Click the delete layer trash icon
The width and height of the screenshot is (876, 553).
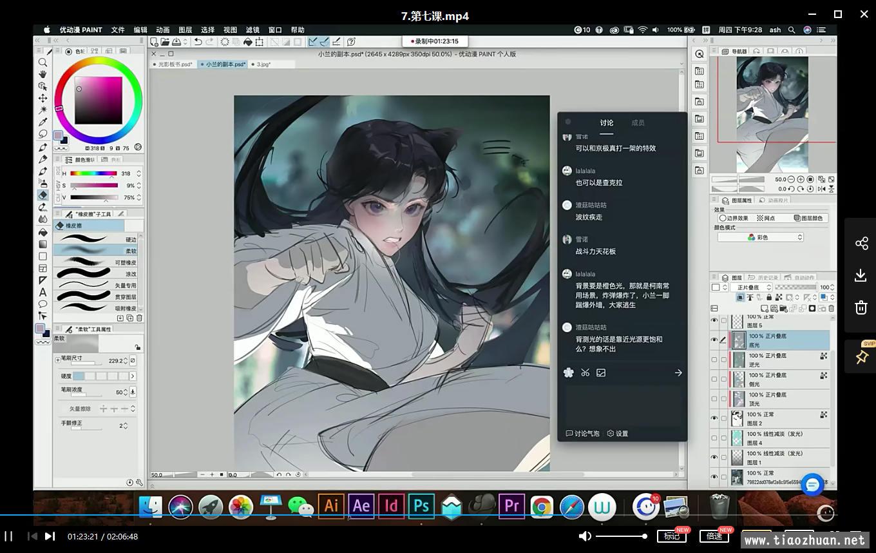pyautogui.click(x=831, y=309)
